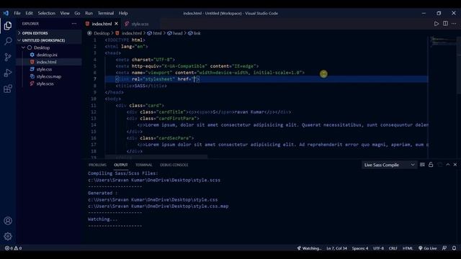Viewport: 461px width, 259px height.
Task: Click the Split Editor icon
Action: pos(445,24)
